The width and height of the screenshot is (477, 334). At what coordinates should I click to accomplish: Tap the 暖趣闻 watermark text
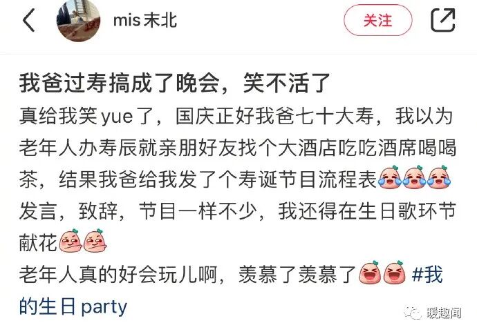[x=443, y=313]
